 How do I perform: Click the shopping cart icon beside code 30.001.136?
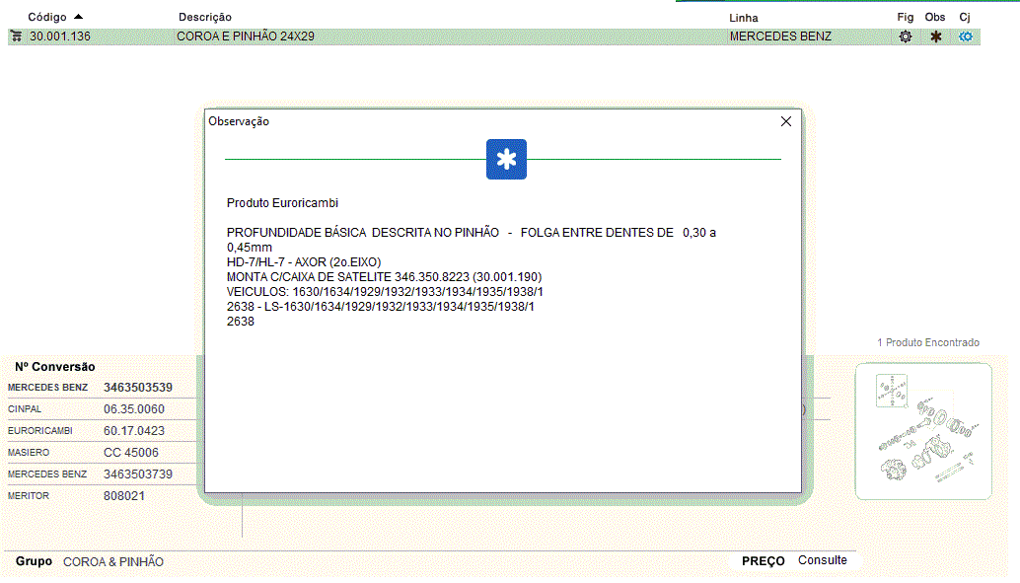[16, 36]
